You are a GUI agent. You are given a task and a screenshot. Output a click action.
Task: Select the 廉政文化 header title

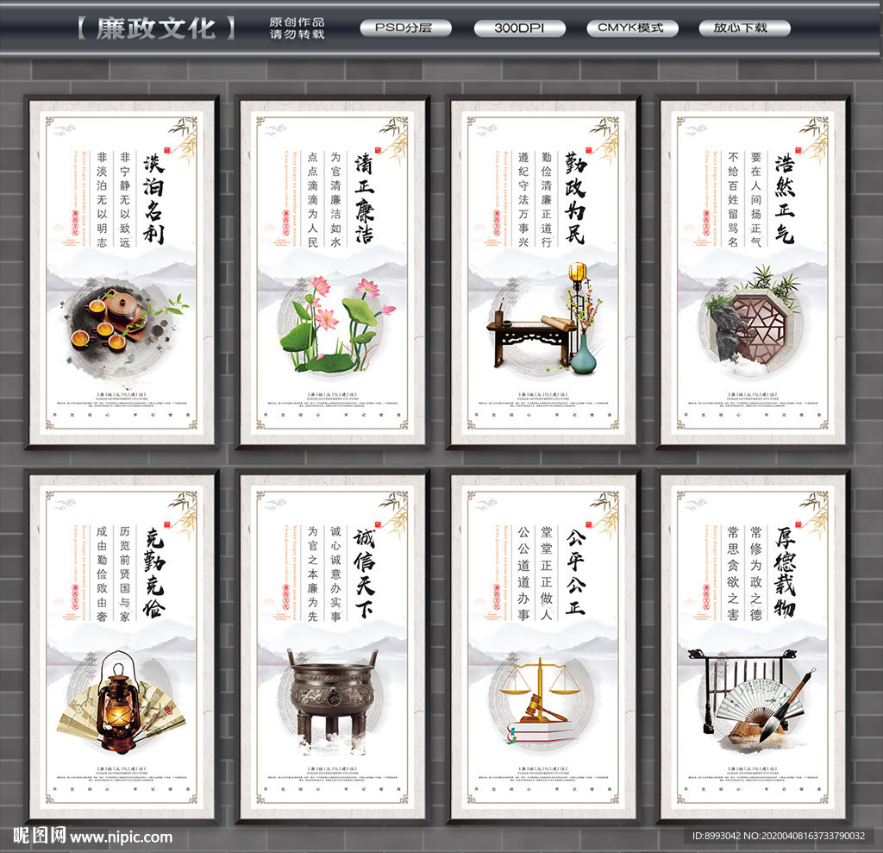pyautogui.click(x=157, y=28)
